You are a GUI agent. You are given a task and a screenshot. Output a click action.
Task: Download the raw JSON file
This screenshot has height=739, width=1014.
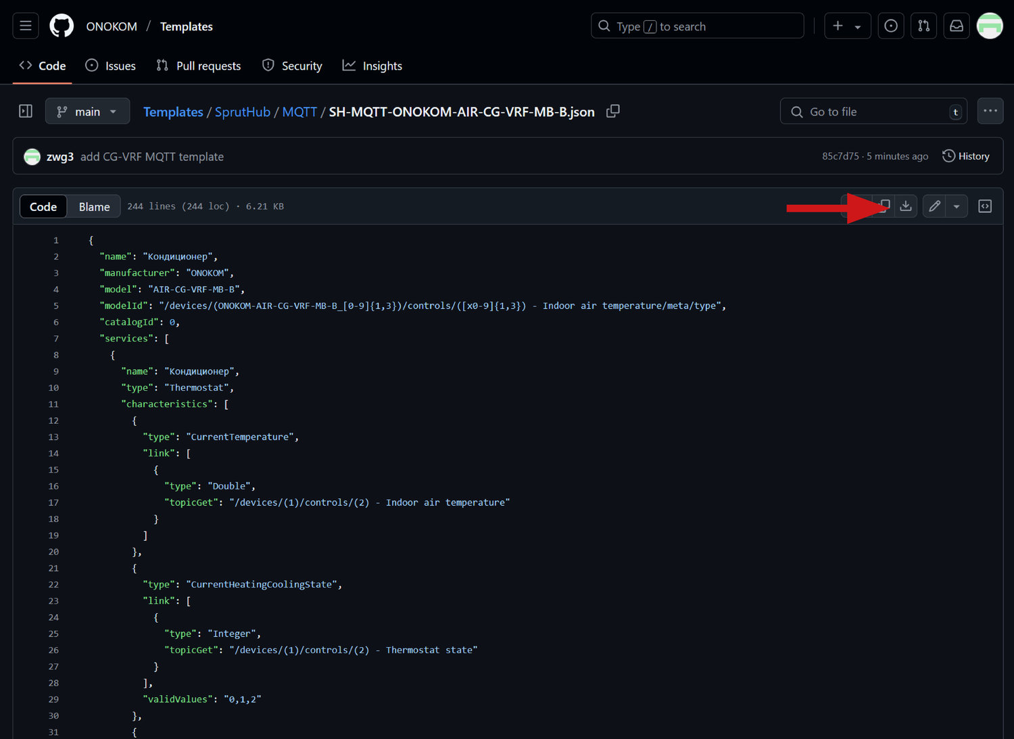click(x=906, y=206)
